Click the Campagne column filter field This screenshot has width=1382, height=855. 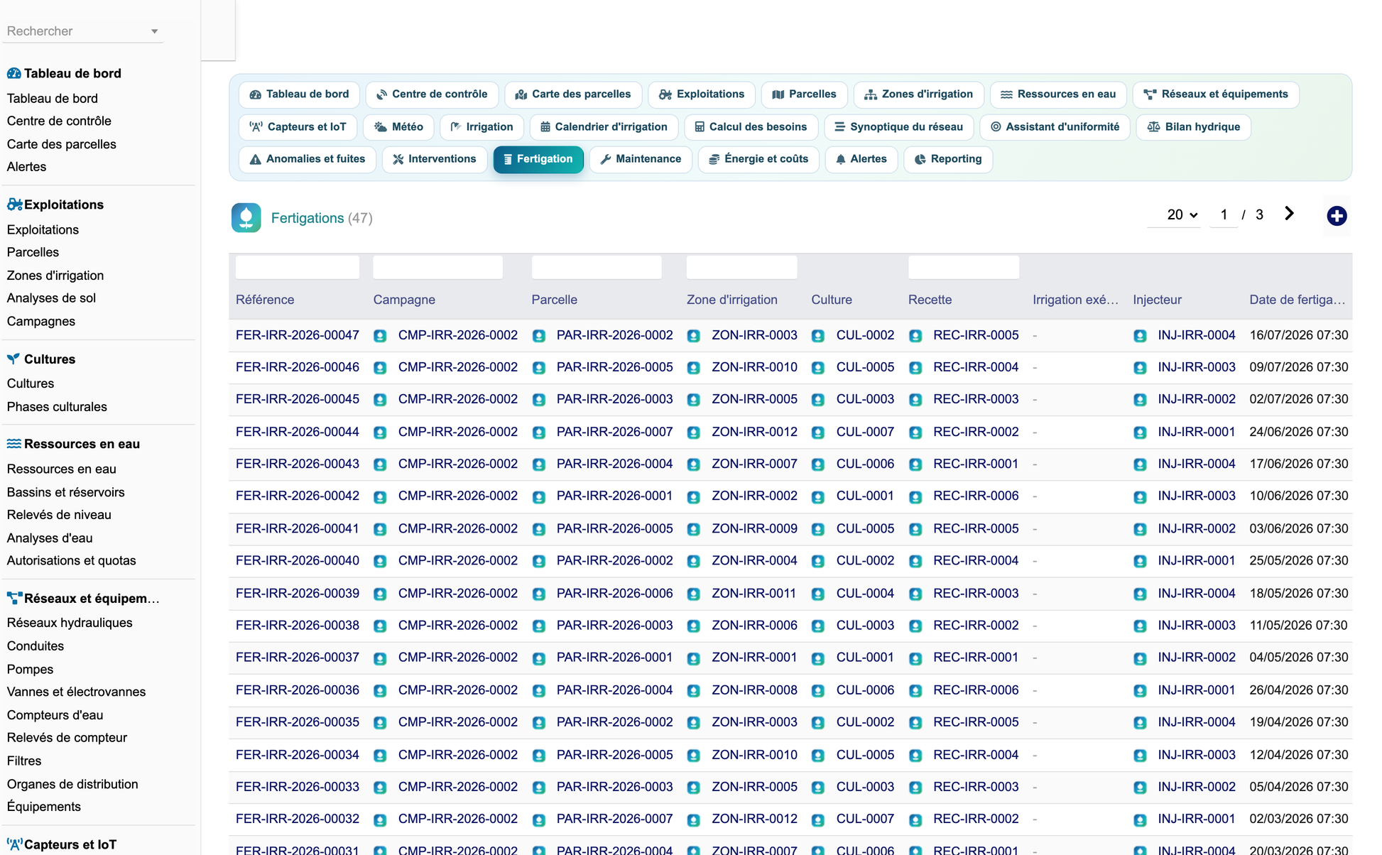[x=437, y=267]
